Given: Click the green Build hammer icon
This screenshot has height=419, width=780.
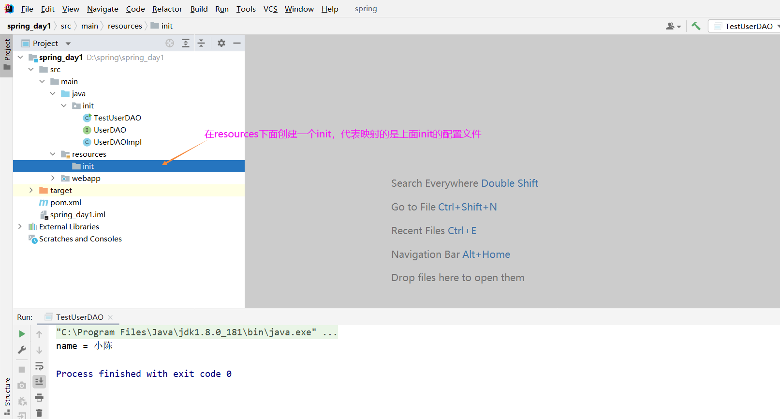Looking at the screenshot, I should click(x=696, y=26).
